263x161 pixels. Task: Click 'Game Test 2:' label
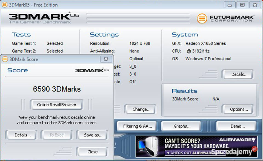coord(24,51)
